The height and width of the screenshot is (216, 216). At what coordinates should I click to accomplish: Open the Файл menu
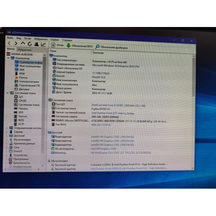pyautogui.click(x=10, y=37)
